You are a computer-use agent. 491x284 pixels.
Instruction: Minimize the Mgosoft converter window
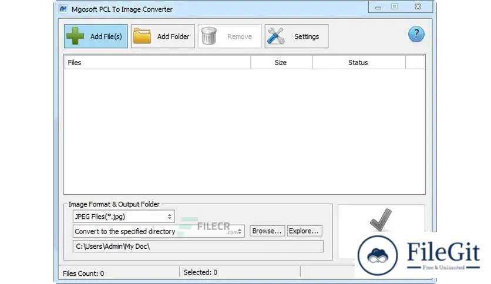pos(378,7)
